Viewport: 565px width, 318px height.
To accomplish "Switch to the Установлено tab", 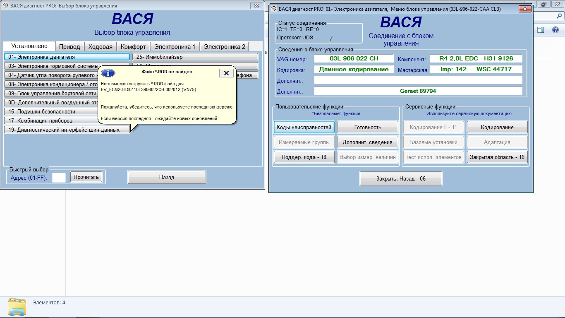I will 29,46.
